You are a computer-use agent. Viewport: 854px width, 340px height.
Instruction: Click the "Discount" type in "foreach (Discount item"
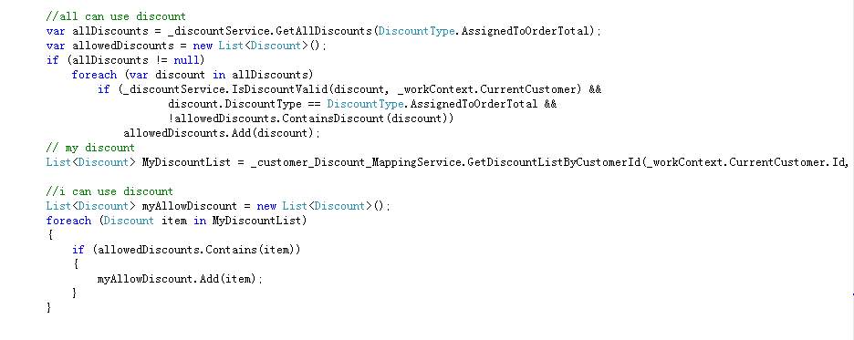point(129,221)
